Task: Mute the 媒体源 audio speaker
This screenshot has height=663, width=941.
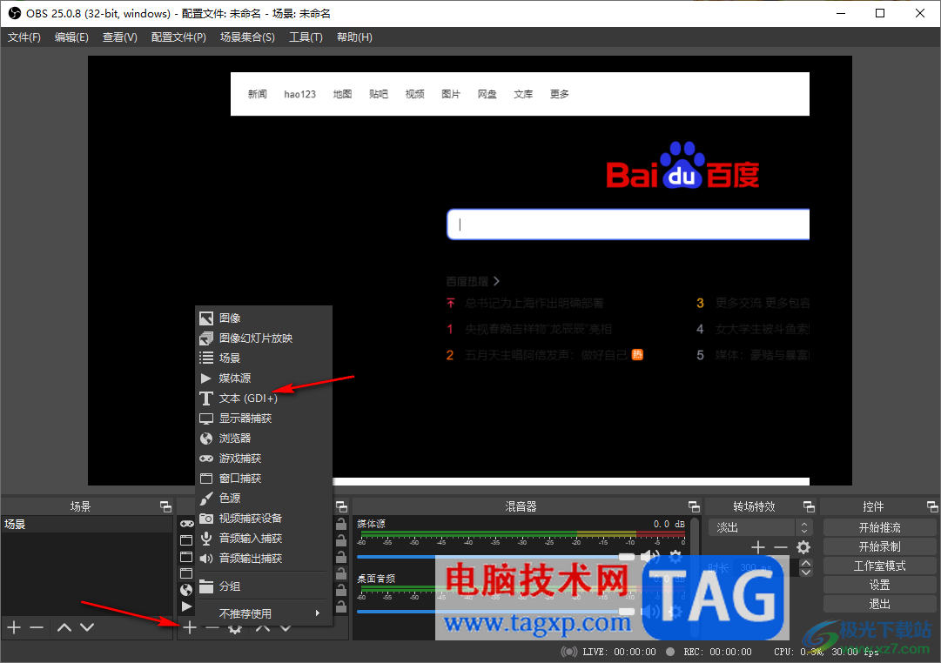Action: pos(649,556)
